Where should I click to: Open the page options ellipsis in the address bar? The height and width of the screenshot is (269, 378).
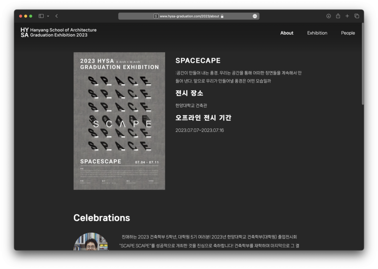pos(255,16)
